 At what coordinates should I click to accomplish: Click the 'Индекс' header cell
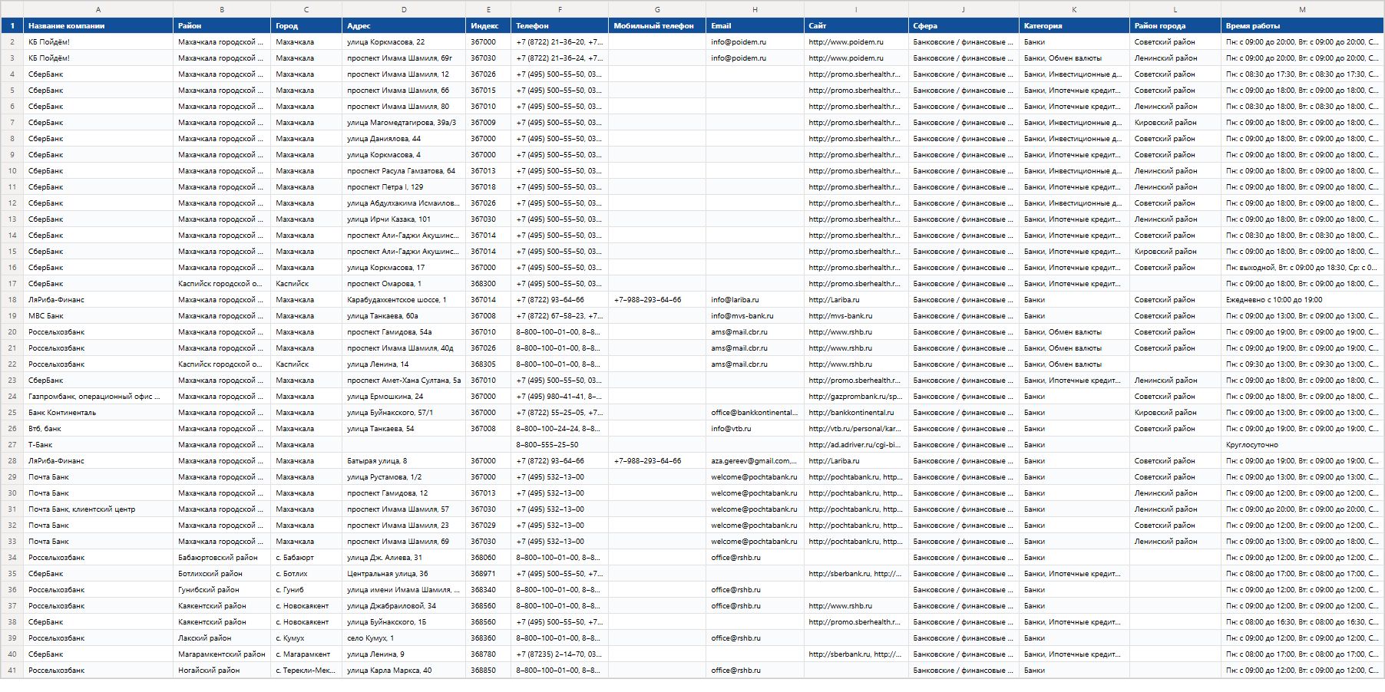tap(488, 26)
